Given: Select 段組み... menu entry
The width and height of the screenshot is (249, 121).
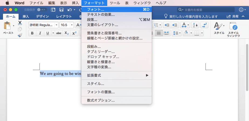Looking at the screenshot, I should (94, 47).
